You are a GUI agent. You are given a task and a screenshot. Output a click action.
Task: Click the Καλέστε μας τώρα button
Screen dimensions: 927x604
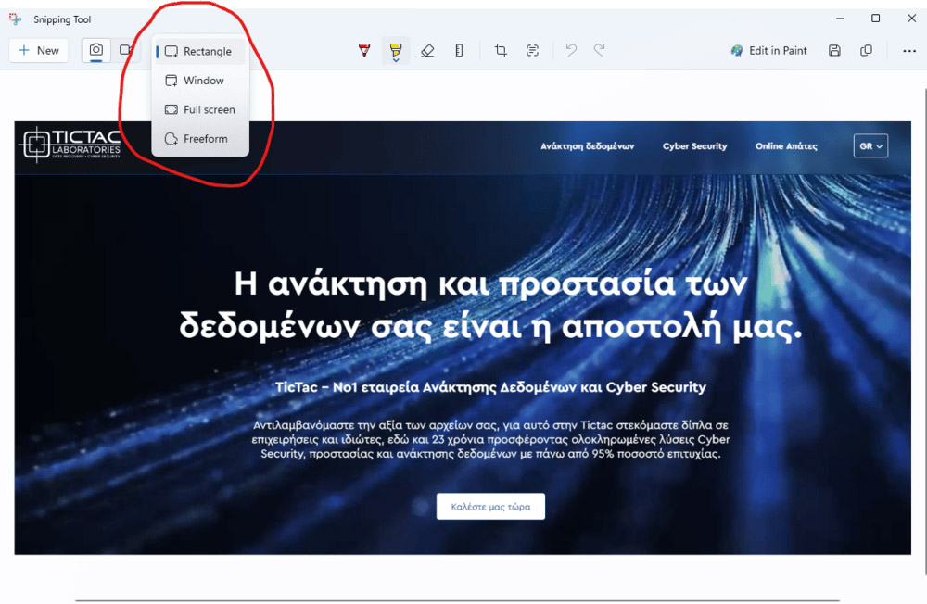point(490,507)
